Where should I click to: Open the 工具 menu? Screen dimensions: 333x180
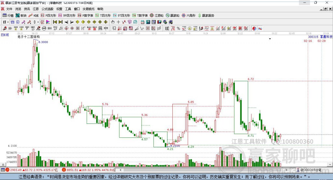pos(68,9)
